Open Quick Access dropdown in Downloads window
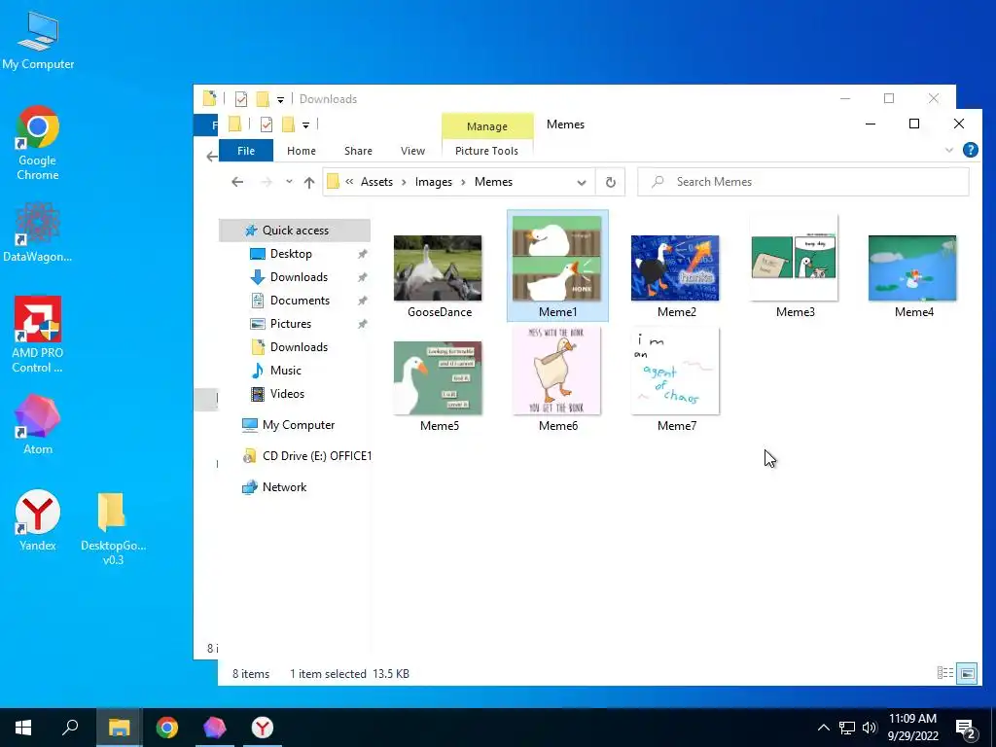996x747 pixels. (280, 100)
